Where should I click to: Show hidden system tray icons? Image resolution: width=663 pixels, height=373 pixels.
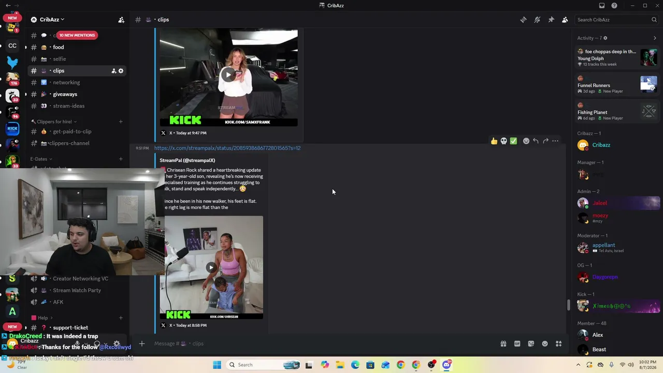pyautogui.click(x=578, y=365)
